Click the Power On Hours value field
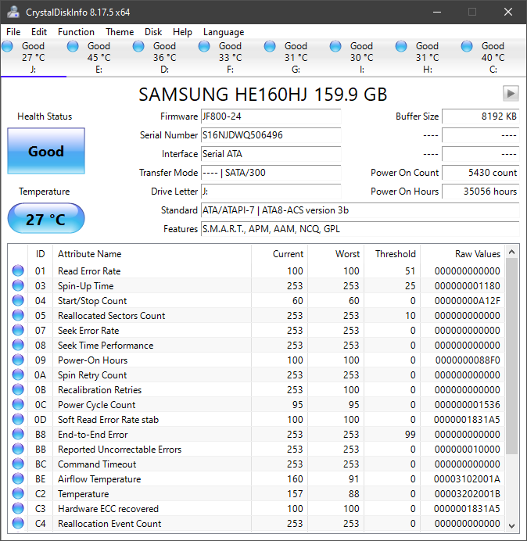Viewport: 527px width, 541px height. pyautogui.click(x=480, y=191)
